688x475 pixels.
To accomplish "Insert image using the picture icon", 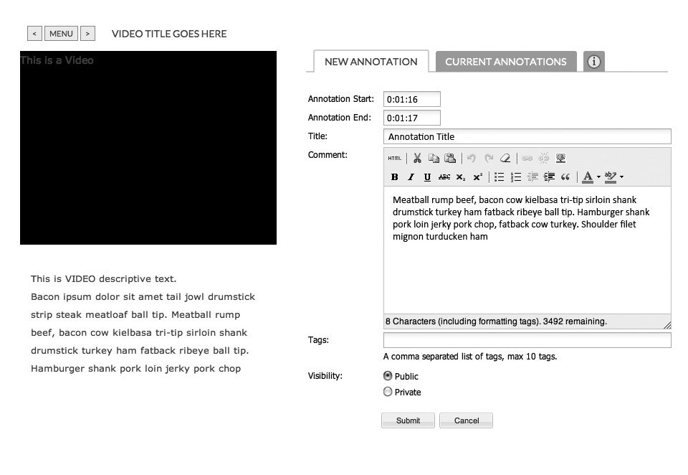I will pos(561,159).
